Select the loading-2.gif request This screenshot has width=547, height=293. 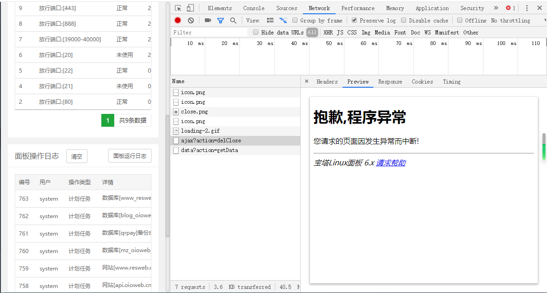coord(235,131)
